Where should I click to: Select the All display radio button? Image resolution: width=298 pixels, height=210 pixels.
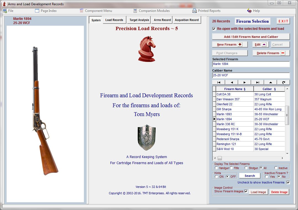(x=261, y=168)
